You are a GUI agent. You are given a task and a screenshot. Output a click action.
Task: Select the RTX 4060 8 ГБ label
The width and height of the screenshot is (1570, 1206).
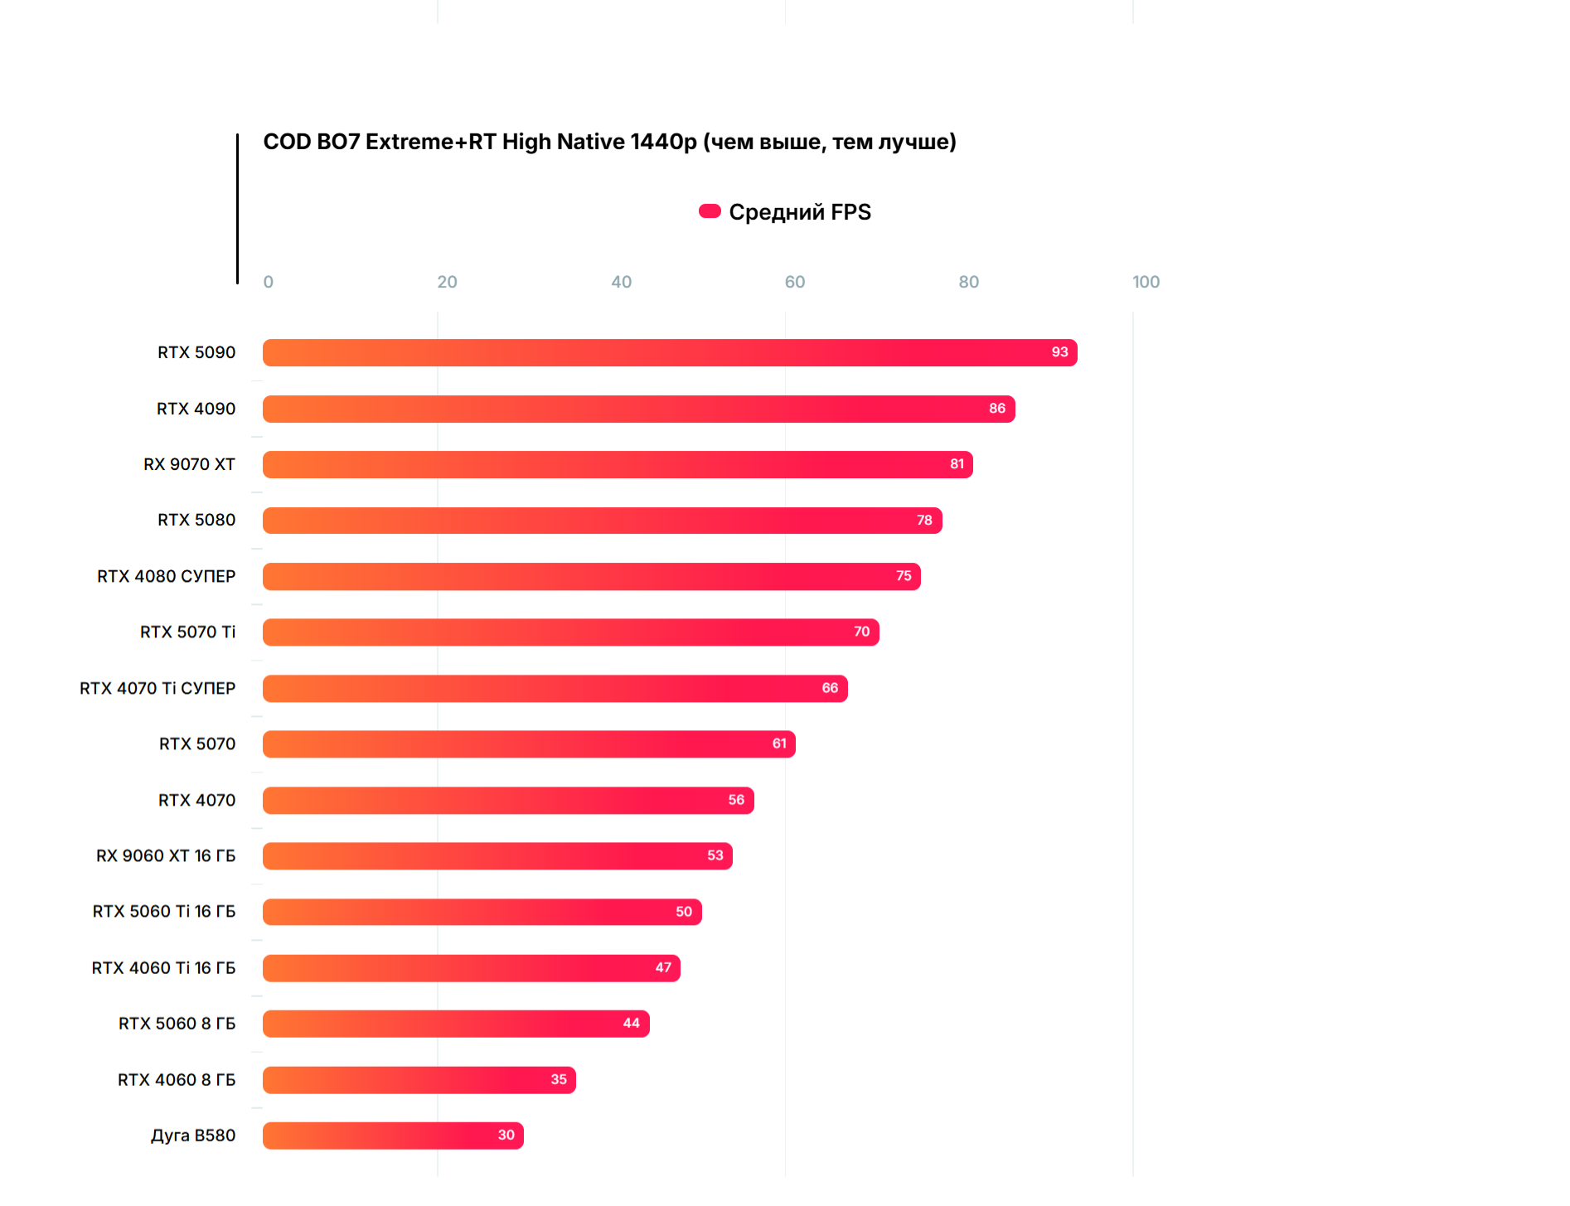pos(177,1079)
